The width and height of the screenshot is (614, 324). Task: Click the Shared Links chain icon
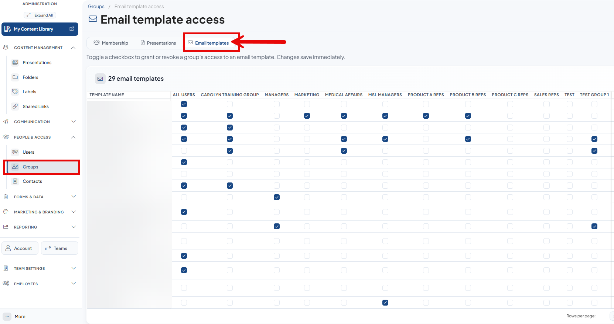coord(15,106)
